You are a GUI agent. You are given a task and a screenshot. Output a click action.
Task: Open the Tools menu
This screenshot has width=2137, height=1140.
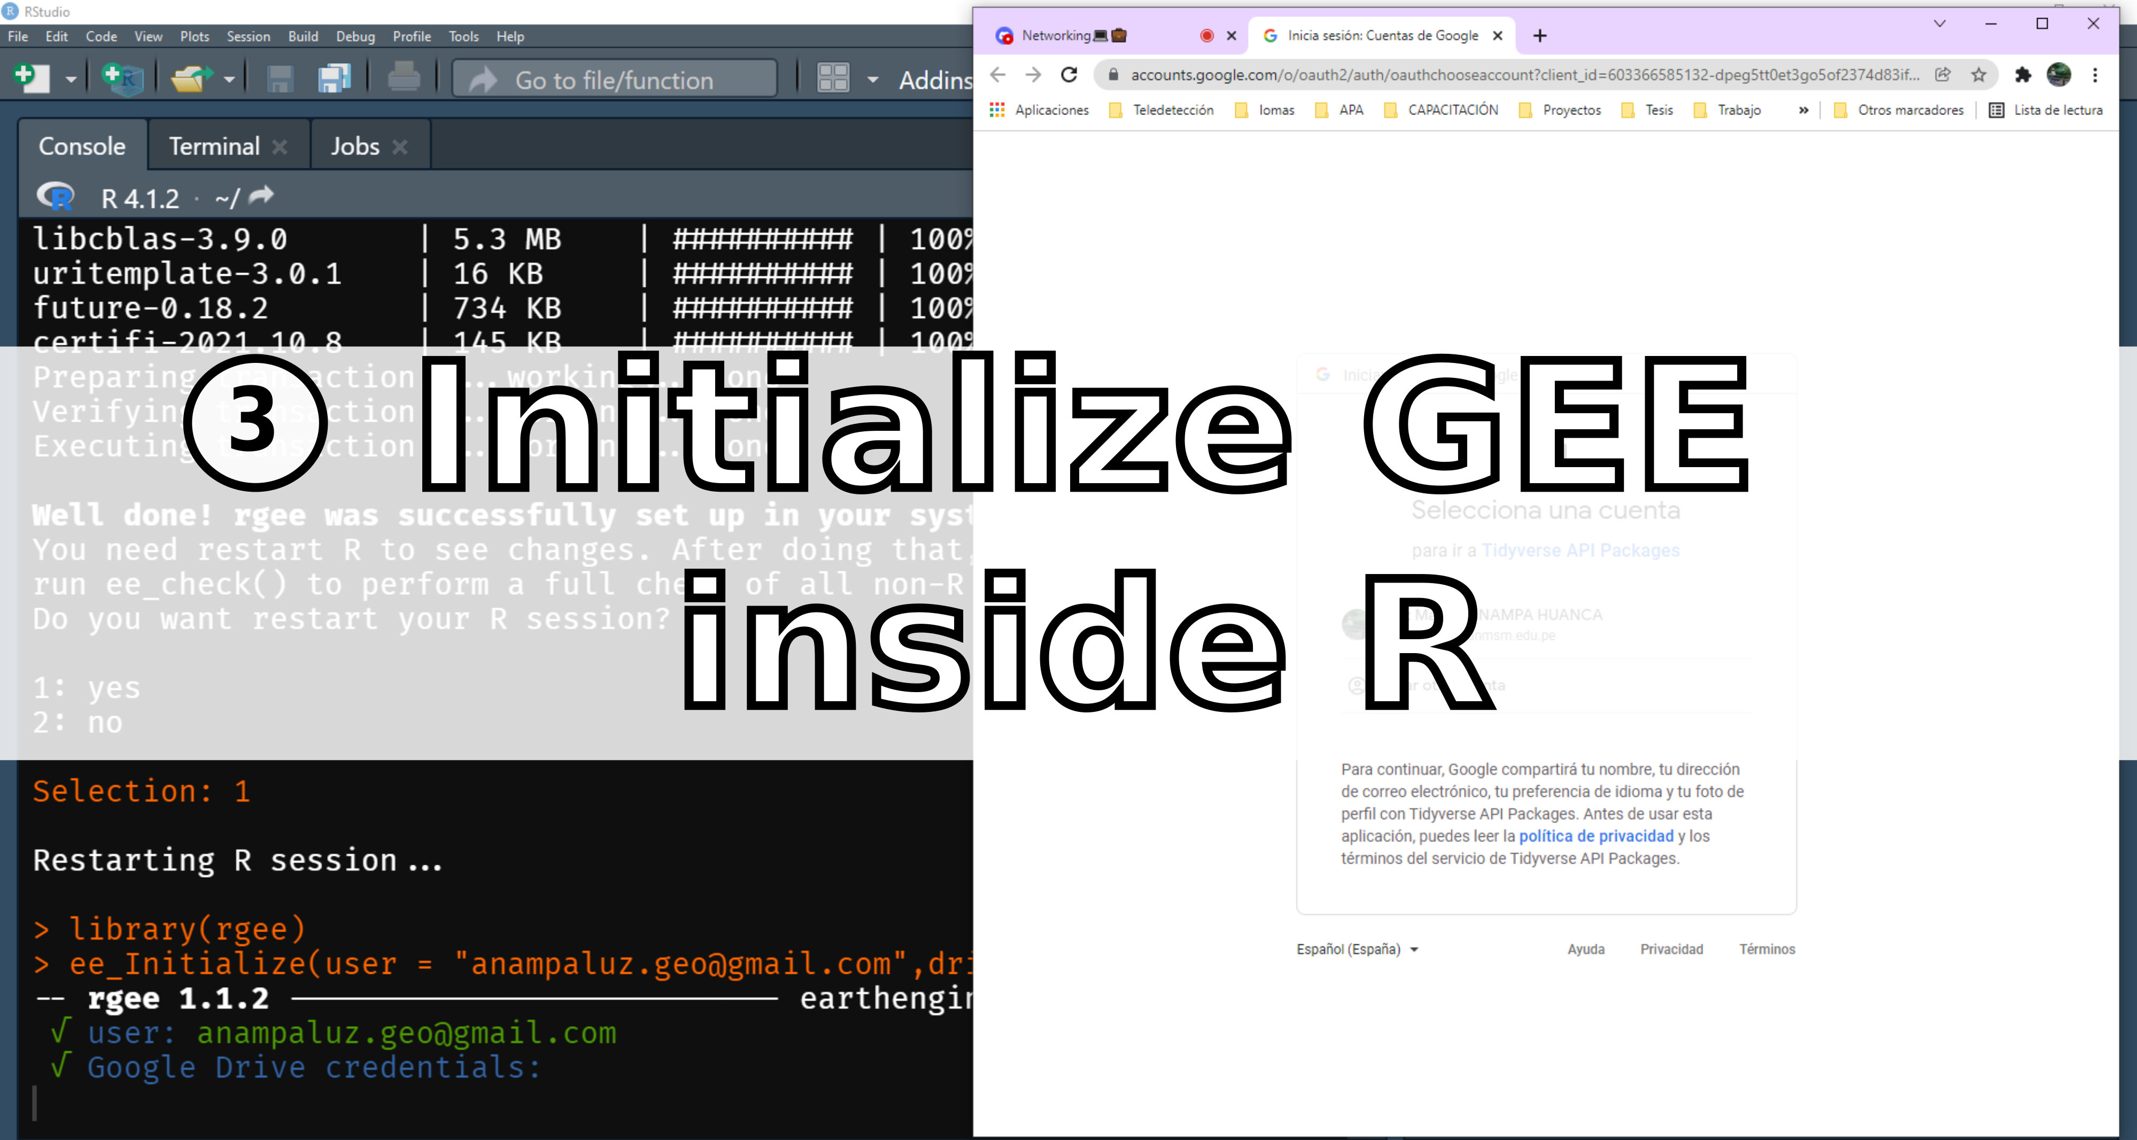(x=464, y=36)
